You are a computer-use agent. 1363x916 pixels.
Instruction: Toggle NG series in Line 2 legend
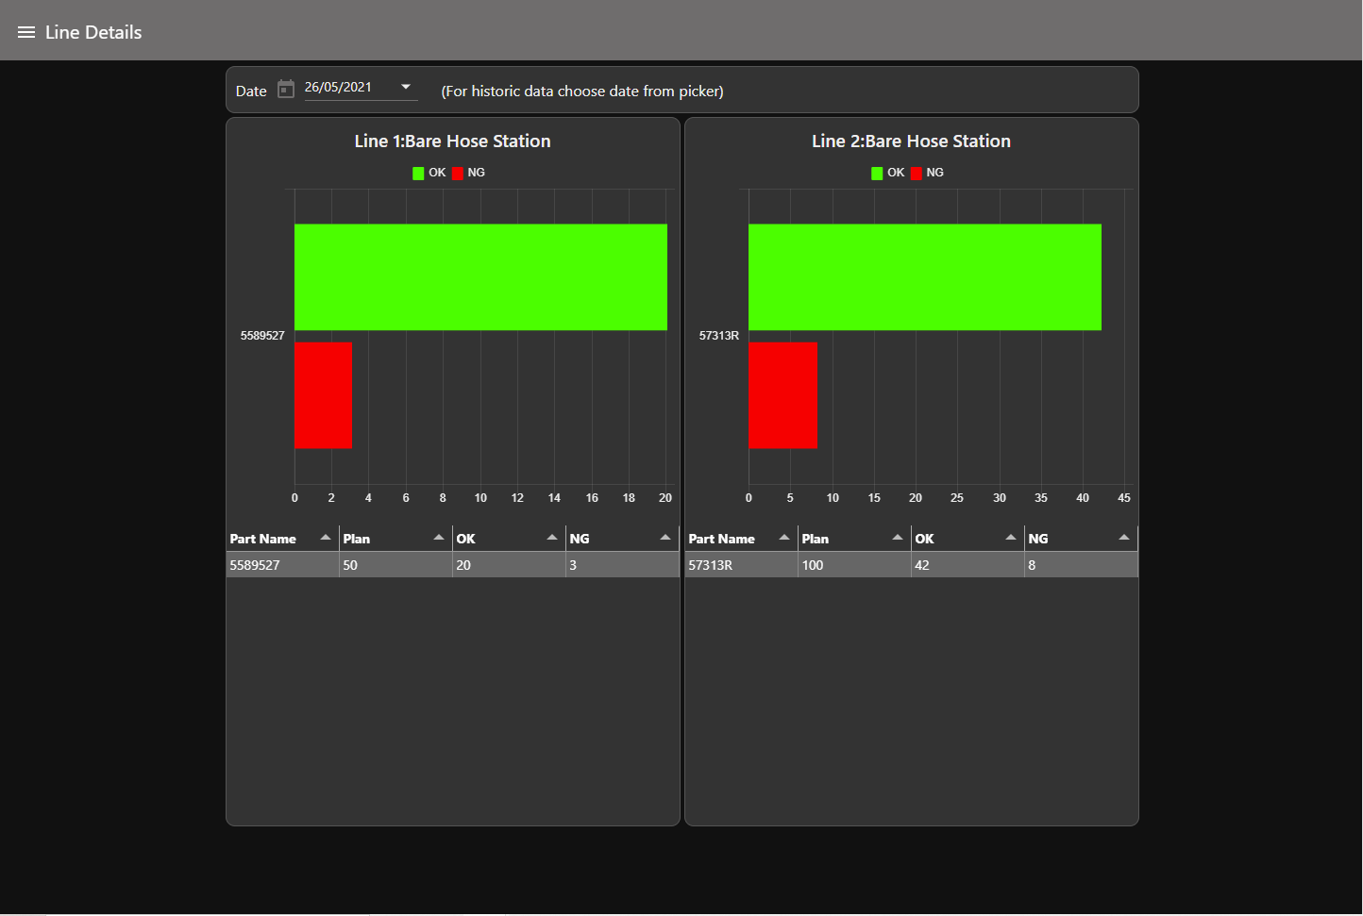pos(927,173)
